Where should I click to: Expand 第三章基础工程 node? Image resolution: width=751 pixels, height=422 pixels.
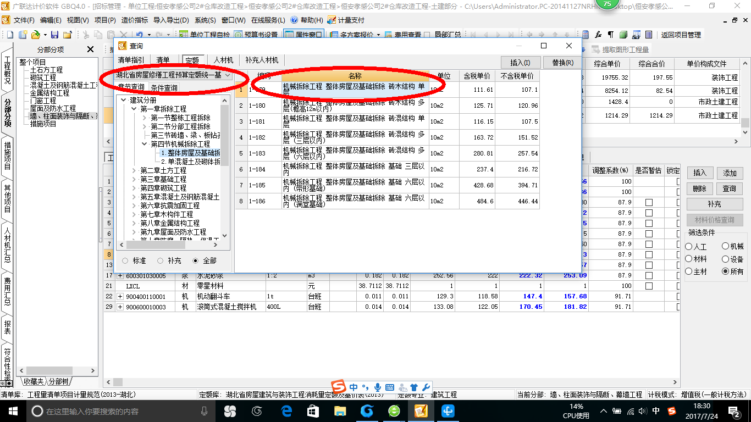134,179
